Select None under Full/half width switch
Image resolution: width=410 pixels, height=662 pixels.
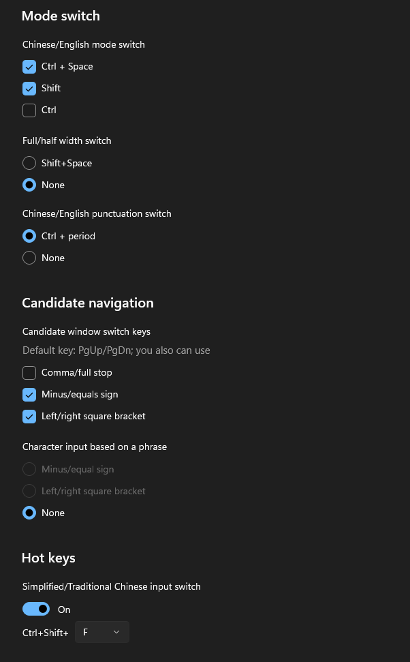point(29,185)
